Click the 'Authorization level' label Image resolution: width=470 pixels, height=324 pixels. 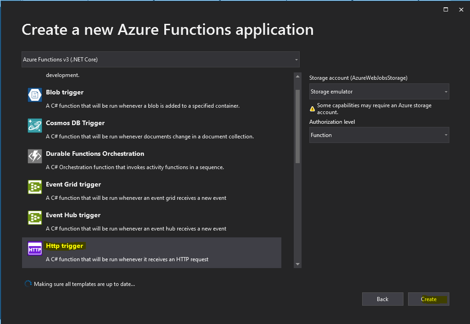tap(332, 122)
